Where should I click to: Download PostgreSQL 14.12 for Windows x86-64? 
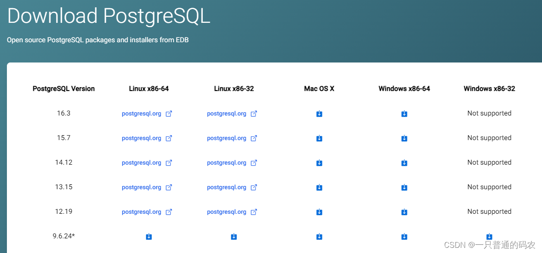pyautogui.click(x=404, y=163)
